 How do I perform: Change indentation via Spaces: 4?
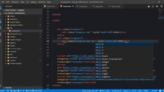click(126, 91)
